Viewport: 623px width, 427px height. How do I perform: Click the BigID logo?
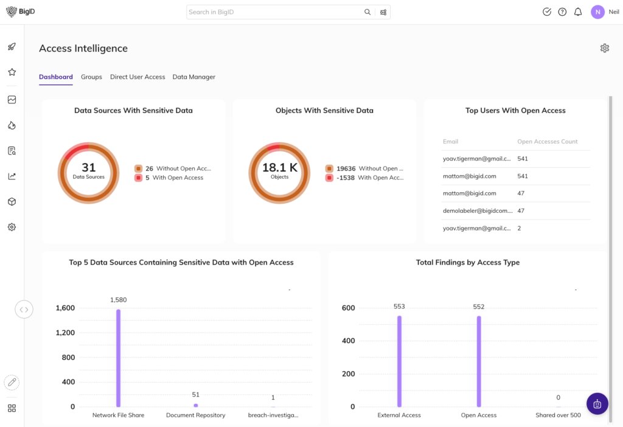point(21,12)
